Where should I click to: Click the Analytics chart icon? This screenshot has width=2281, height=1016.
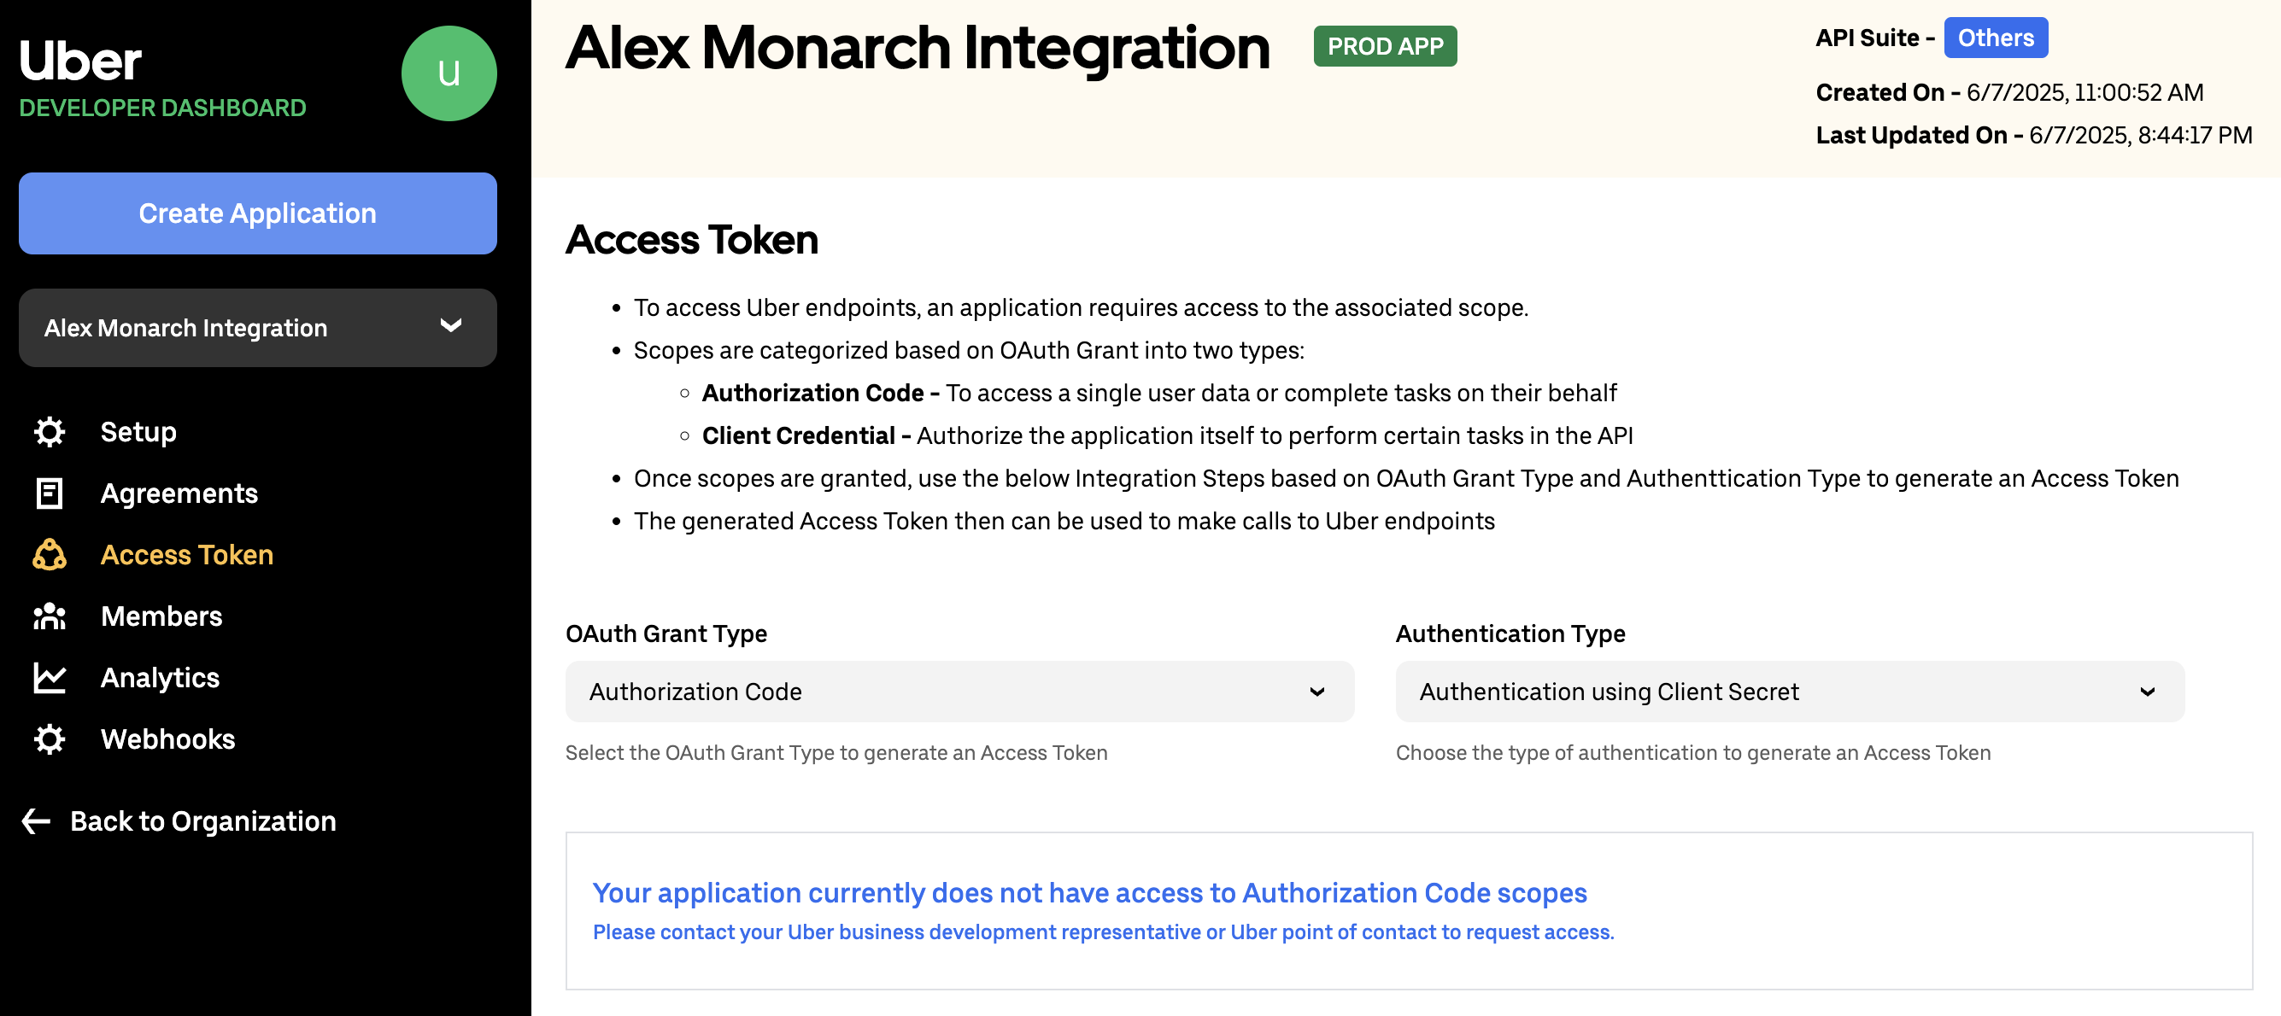50,678
